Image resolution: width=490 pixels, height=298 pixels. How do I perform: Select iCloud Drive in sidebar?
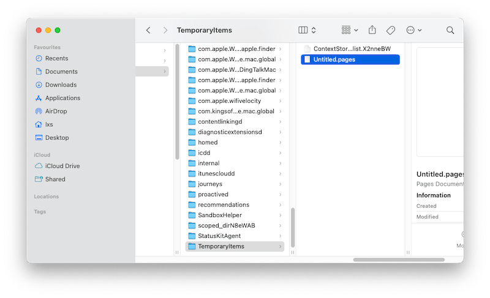62,166
